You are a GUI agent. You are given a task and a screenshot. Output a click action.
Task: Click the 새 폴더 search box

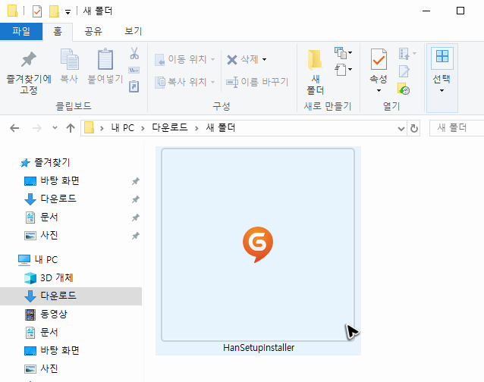pos(457,128)
